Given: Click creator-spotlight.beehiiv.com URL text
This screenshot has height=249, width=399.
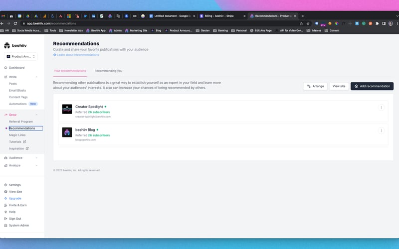Looking at the screenshot, I should coord(93,117).
